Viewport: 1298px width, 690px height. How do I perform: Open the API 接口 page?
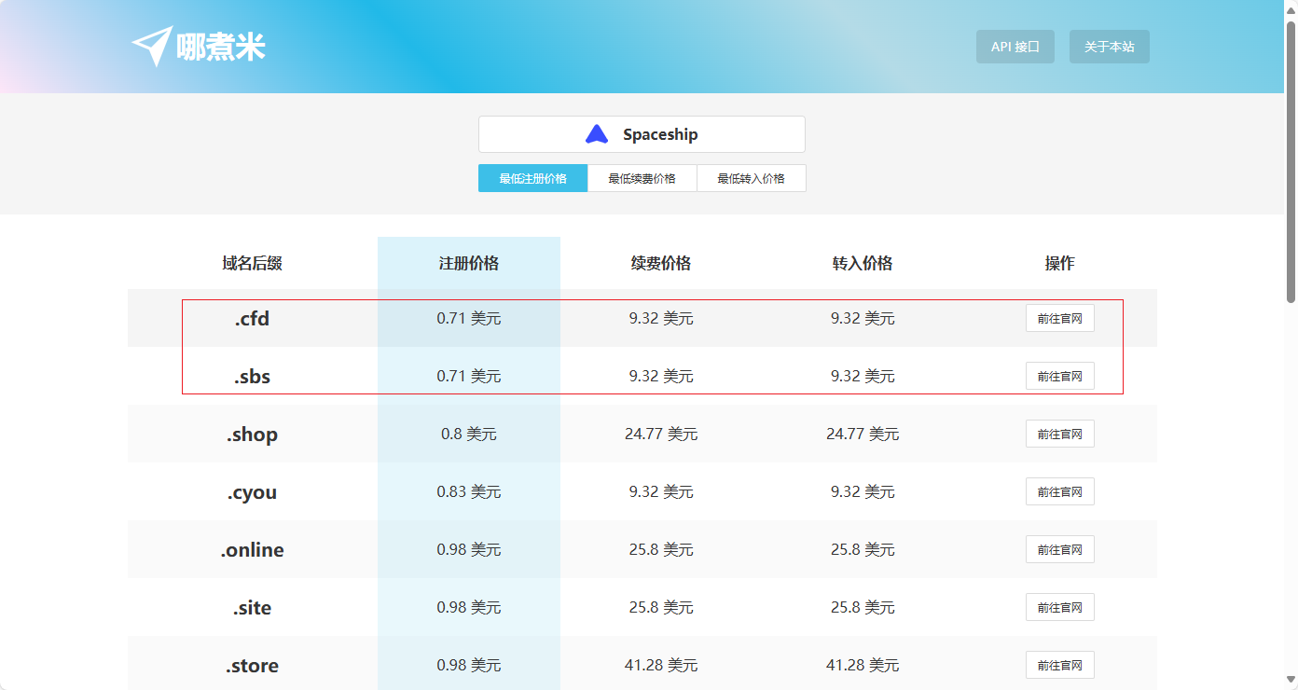point(1015,47)
